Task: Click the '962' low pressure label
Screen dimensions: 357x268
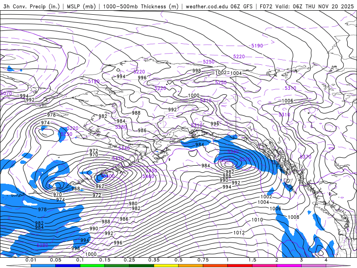Action: 100,186
